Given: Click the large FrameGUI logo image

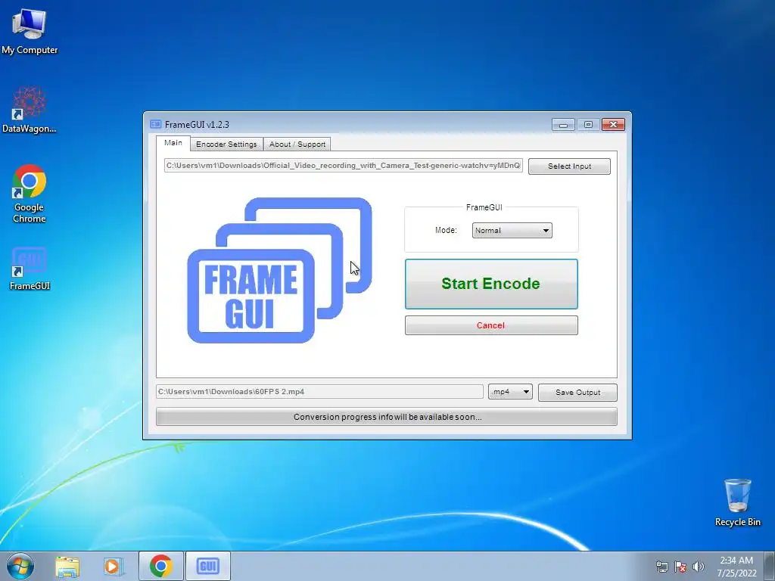Looking at the screenshot, I should point(280,270).
